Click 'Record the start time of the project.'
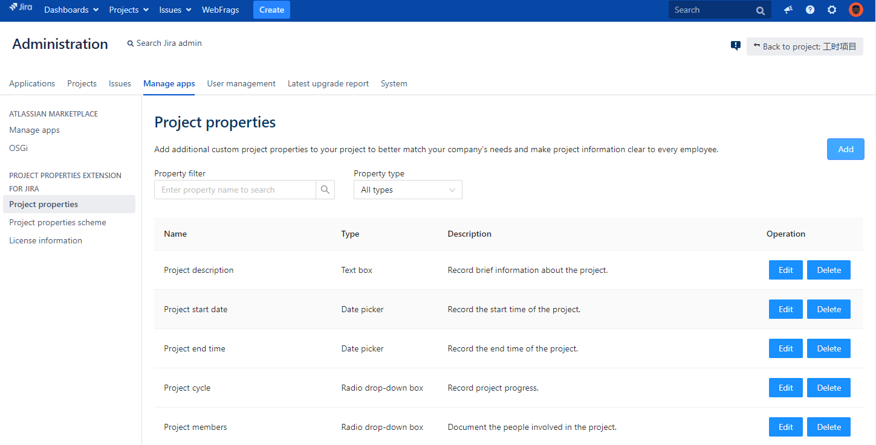876x445 pixels. pos(514,309)
